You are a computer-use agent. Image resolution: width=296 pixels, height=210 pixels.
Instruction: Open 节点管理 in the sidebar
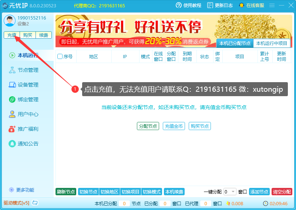click(28, 70)
